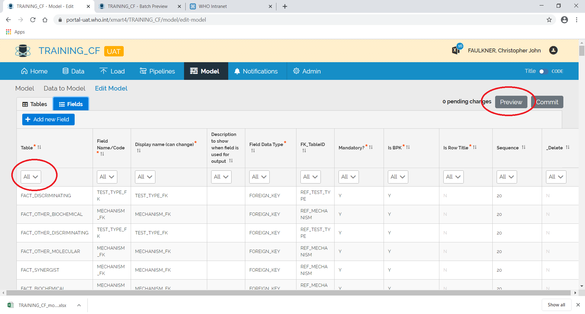Sort by _Delete column
Image resolution: width=585 pixels, height=314 pixels.
click(x=568, y=147)
